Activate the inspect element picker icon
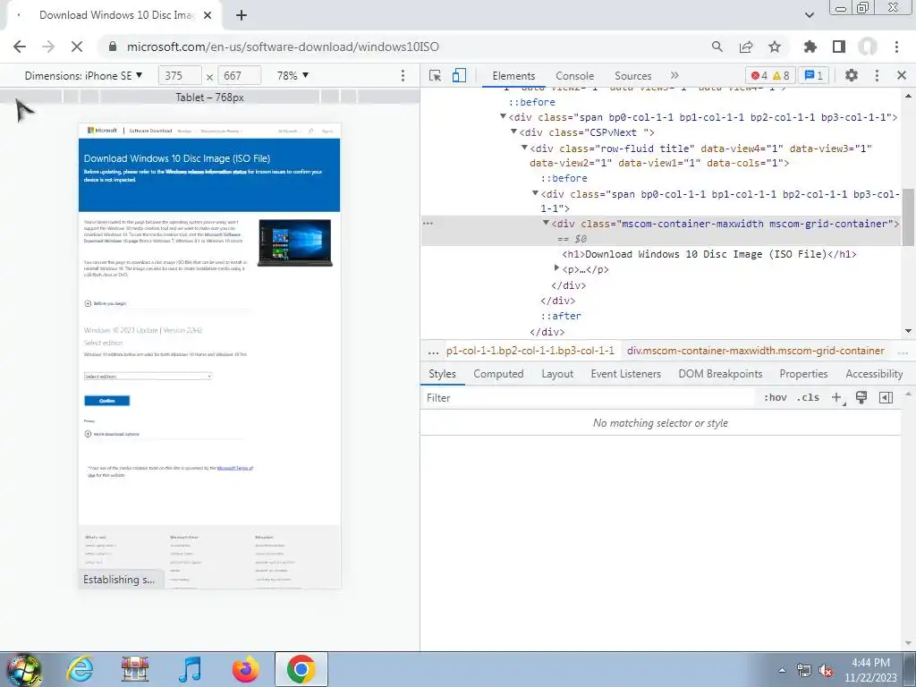This screenshot has width=916, height=687. point(435,76)
